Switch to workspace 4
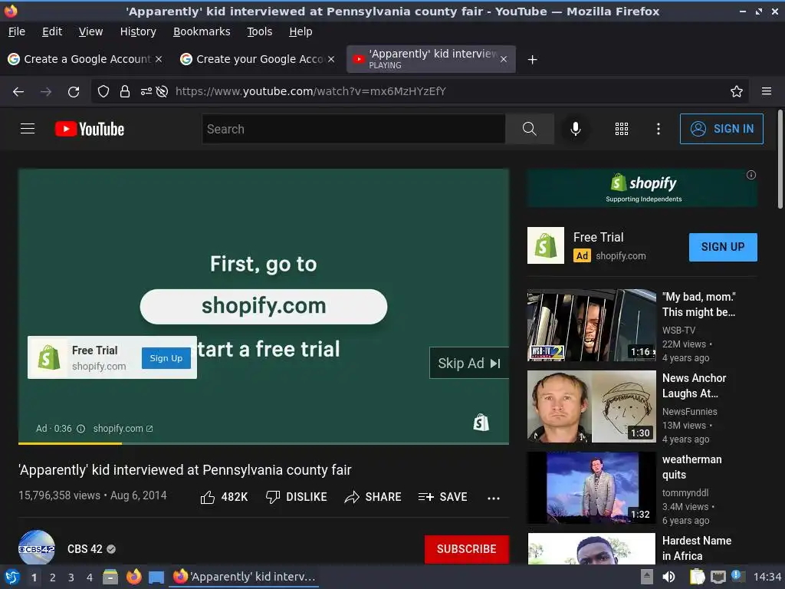The image size is (785, 589). (x=90, y=577)
